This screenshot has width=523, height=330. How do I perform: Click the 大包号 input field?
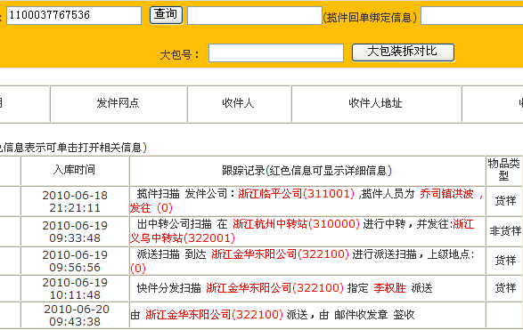tap(276, 52)
